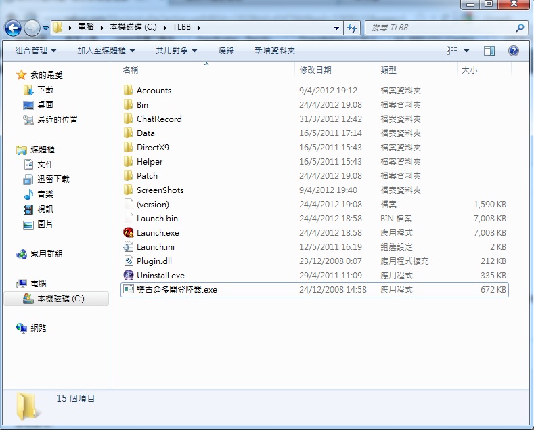This screenshot has height=430, width=534.
Task: Sort by the 類型 column header
Action: 388,70
